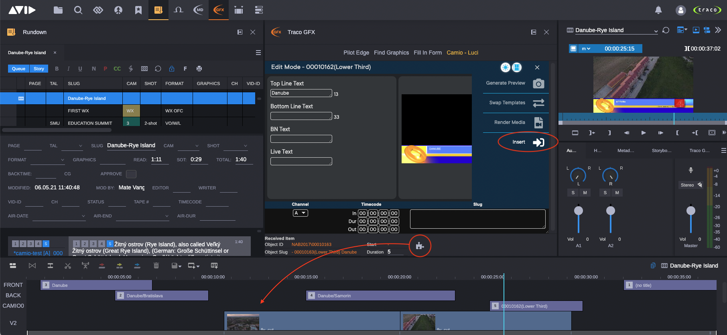Click the lock icon in Rundown toolbar
727x335 pixels.
coord(172,69)
